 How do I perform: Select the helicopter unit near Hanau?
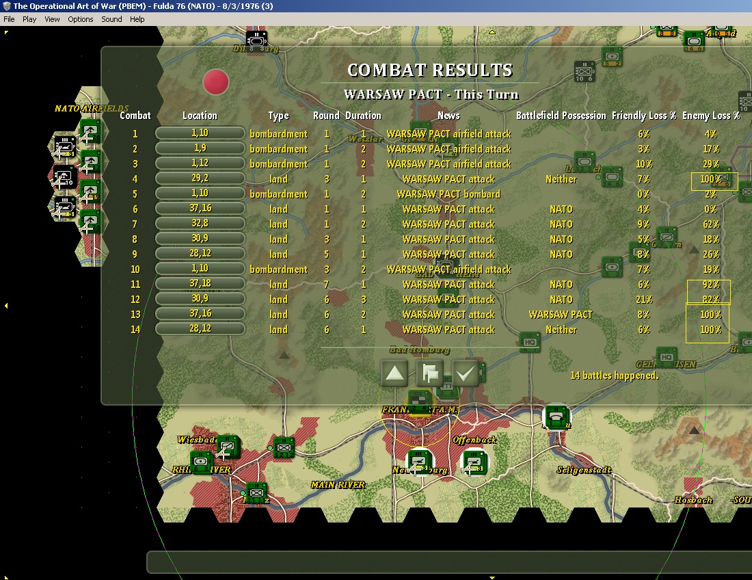coord(556,417)
